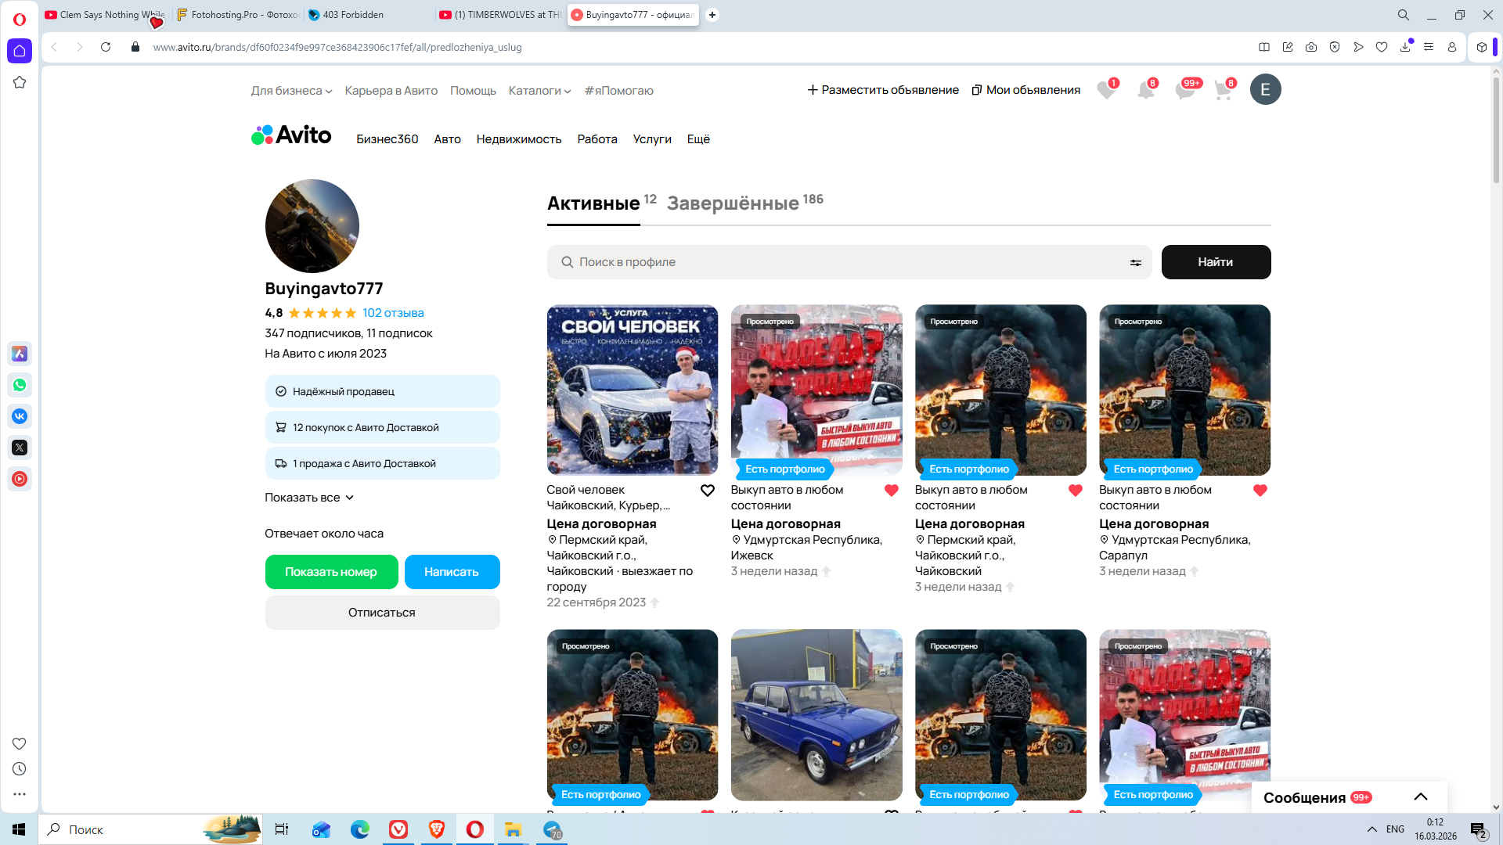The width and height of the screenshot is (1503, 845).
Task: Unfavorite the Сарапул 'Выкуп авто' listing
Action: tap(1260, 491)
